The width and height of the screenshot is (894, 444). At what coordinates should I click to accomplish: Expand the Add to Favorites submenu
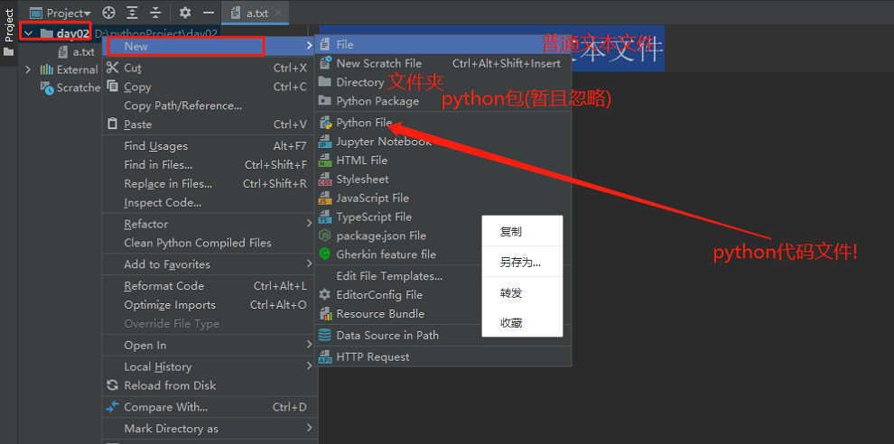(208, 264)
